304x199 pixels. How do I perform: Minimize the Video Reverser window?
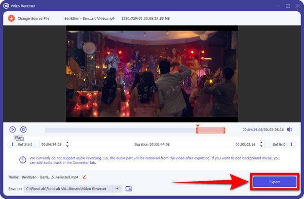[278, 6]
